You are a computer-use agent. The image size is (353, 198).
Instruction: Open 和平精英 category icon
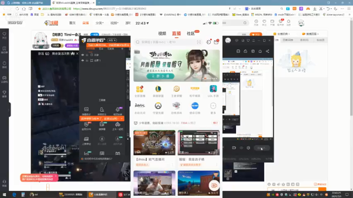pos(195,91)
